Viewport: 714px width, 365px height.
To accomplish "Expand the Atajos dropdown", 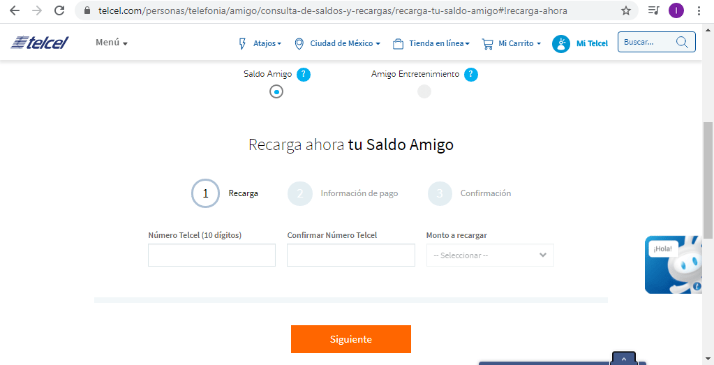I will 267,44.
